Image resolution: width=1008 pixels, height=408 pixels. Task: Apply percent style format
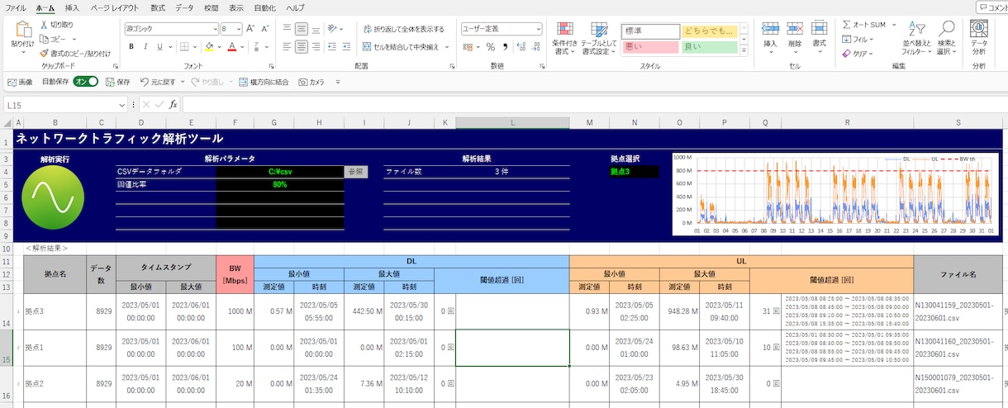click(490, 47)
